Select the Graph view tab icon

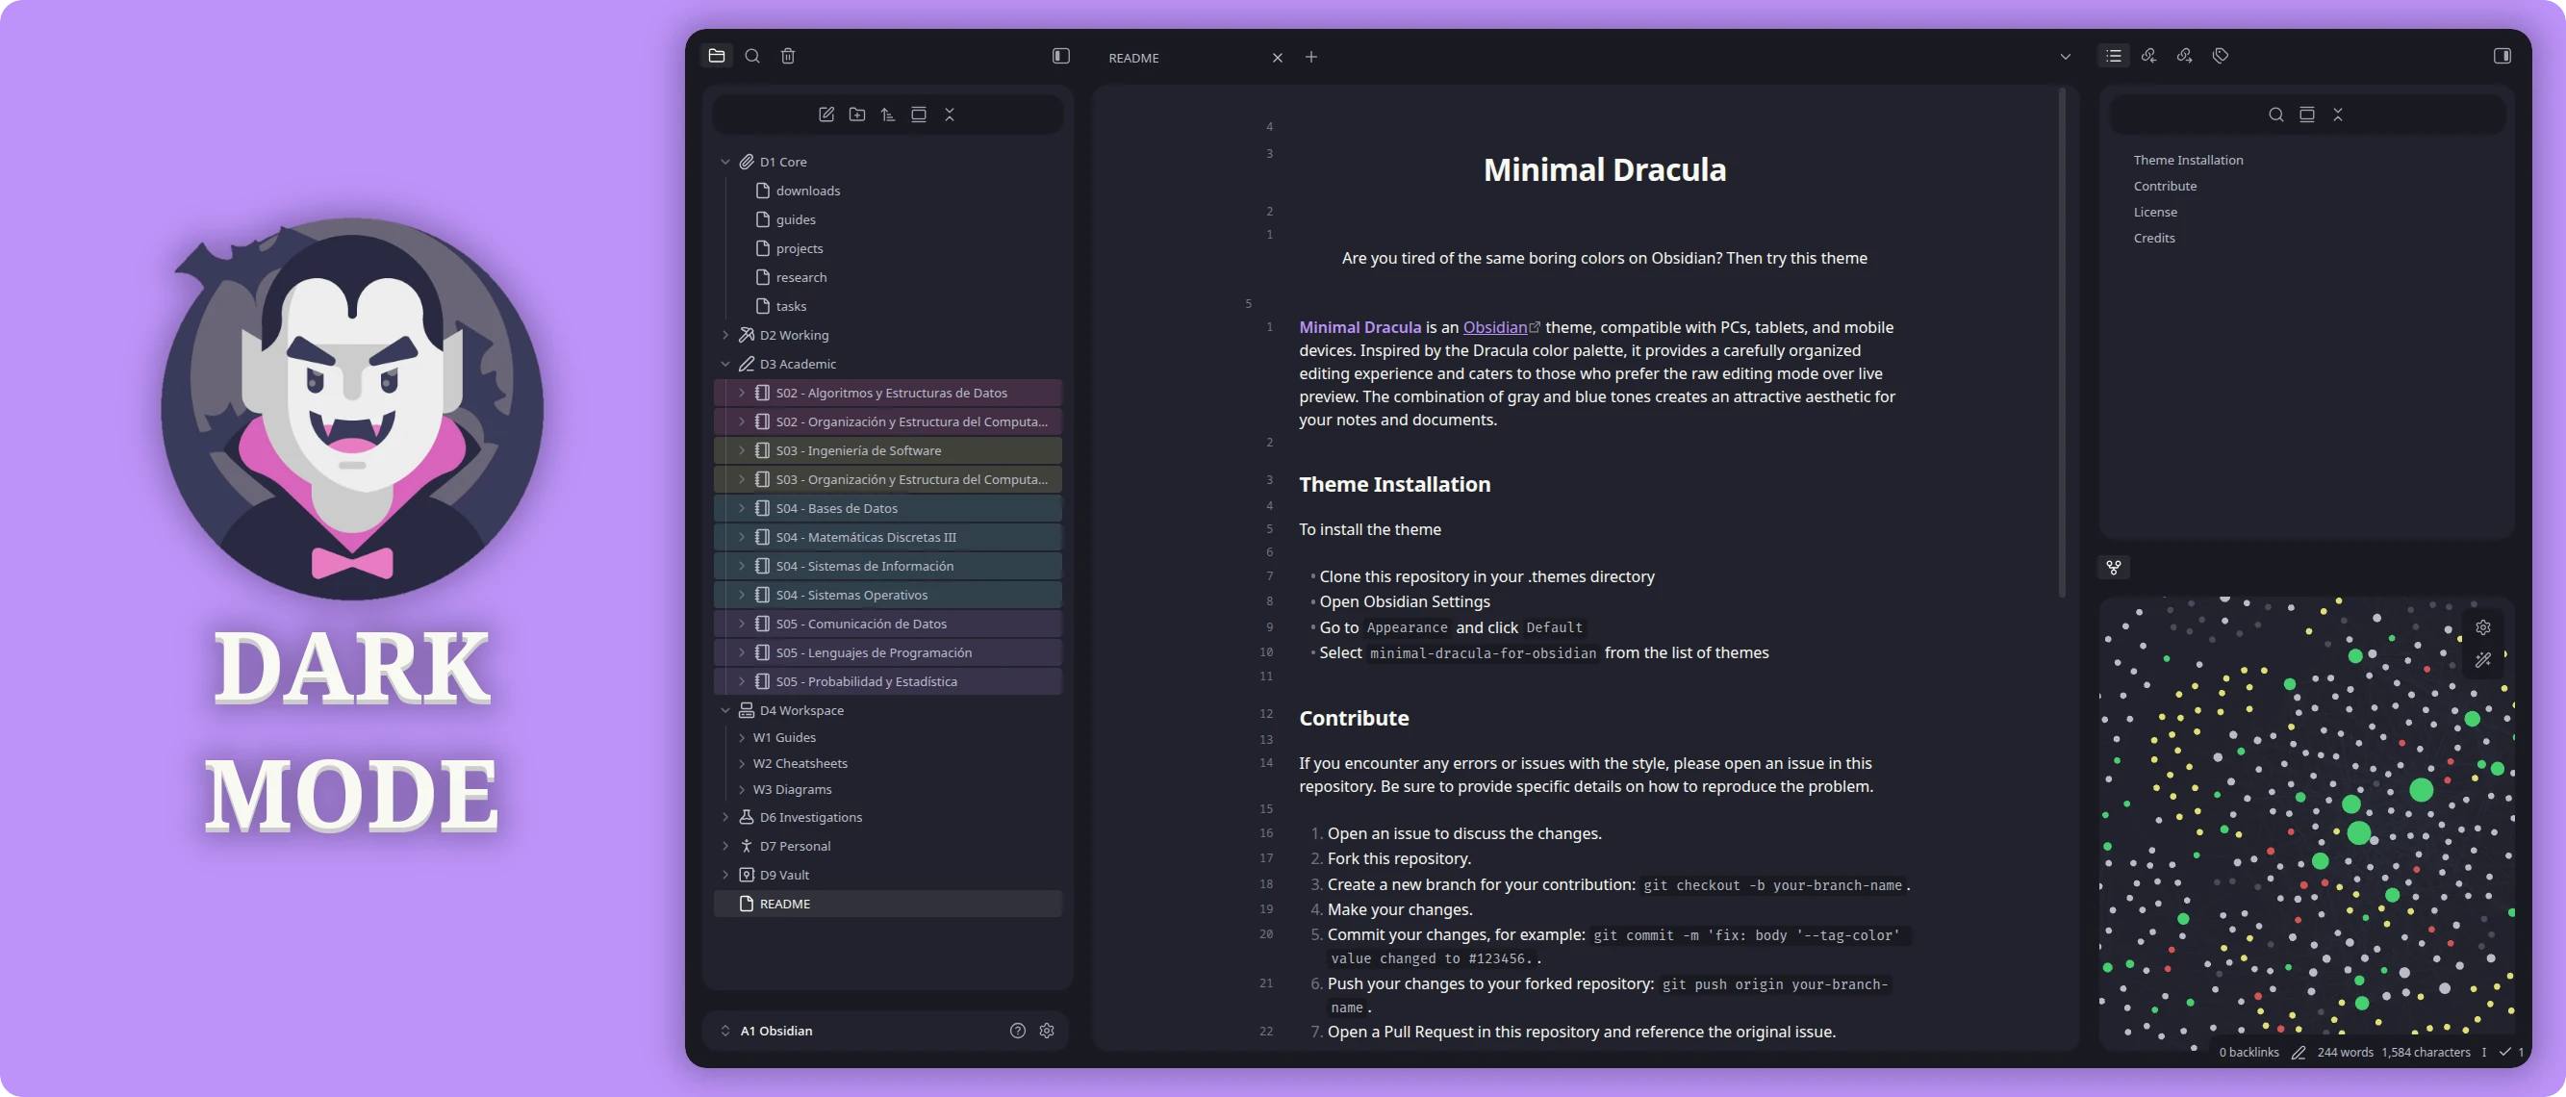(x=2114, y=567)
